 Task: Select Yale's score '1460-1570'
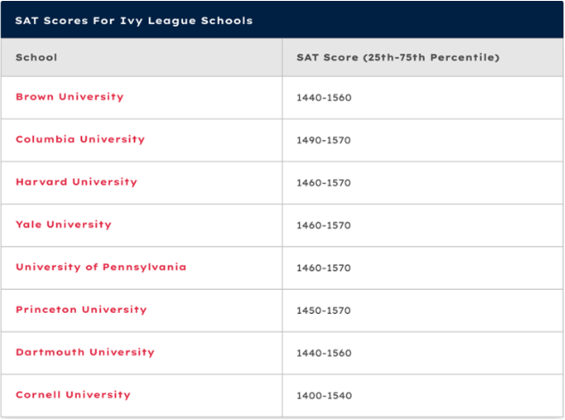click(324, 226)
